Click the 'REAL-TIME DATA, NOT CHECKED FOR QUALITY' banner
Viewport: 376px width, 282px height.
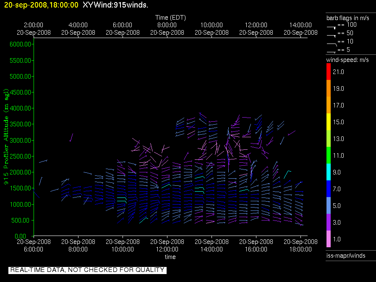coord(88,270)
